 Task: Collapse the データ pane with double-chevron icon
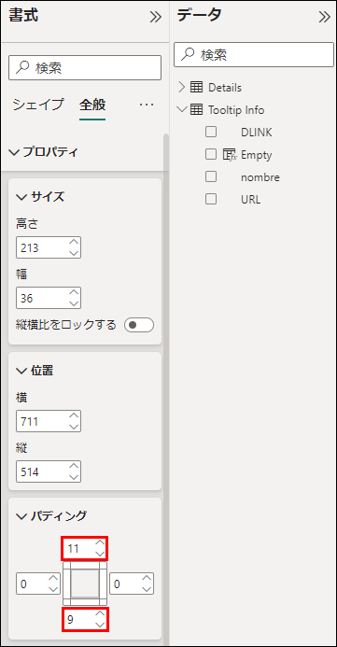click(x=325, y=18)
